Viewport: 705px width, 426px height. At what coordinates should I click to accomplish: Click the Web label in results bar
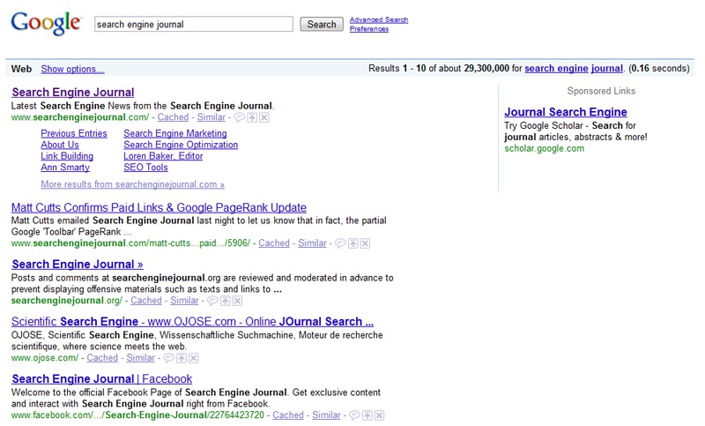(x=21, y=69)
